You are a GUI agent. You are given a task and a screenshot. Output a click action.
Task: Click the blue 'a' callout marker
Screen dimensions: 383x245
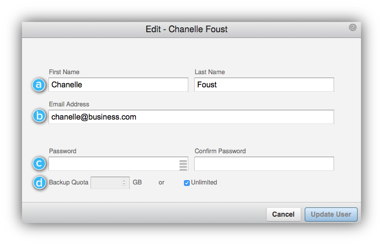pos(39,85)
